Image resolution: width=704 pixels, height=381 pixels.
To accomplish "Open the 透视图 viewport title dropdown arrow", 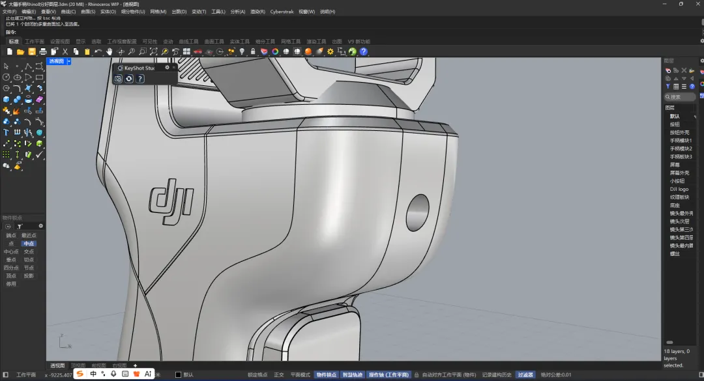I will [x=69, y=61].
